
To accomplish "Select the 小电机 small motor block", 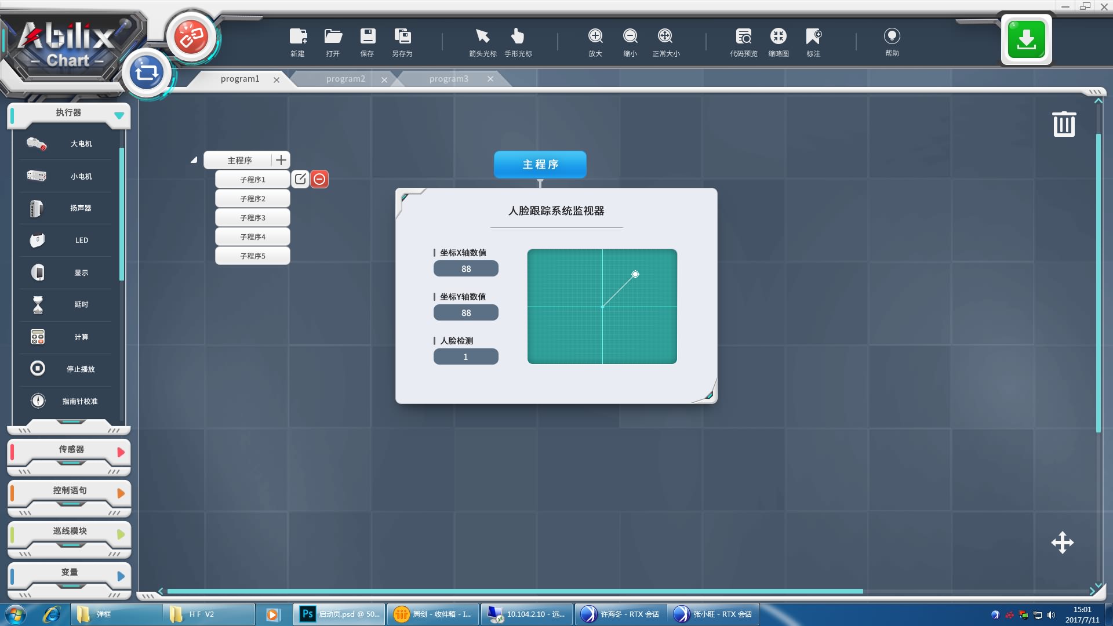I will tap(65, 176).
